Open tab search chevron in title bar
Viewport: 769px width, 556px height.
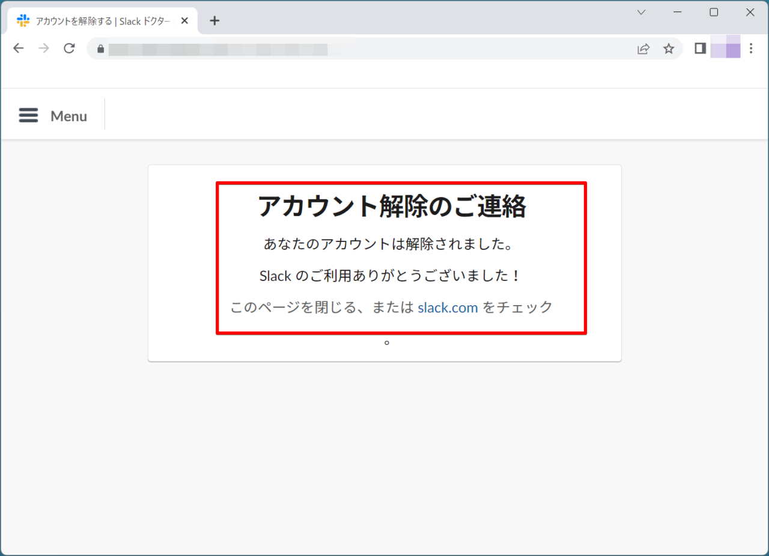[641, 13]
